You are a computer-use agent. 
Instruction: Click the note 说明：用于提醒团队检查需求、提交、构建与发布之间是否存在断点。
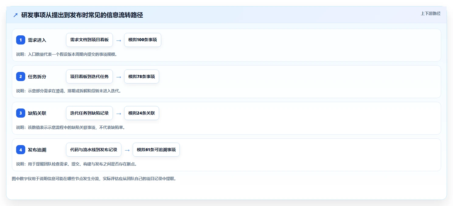pos(77,164)
